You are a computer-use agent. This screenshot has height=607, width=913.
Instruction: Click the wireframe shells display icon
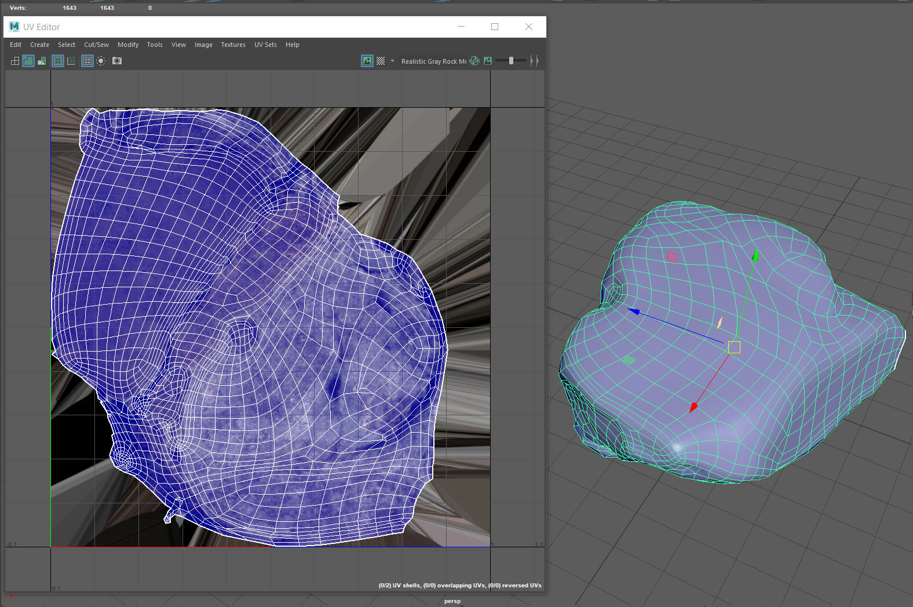click(x=15, y=61)
